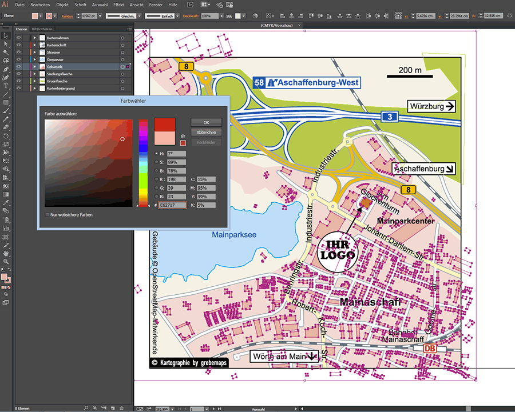Select the Pen tool
Image resolution: width=515 pixels, height=412 pixels.
(6, 69)
